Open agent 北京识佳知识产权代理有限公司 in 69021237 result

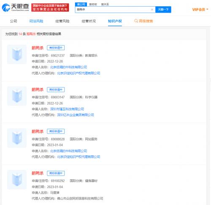pos(78,73)
